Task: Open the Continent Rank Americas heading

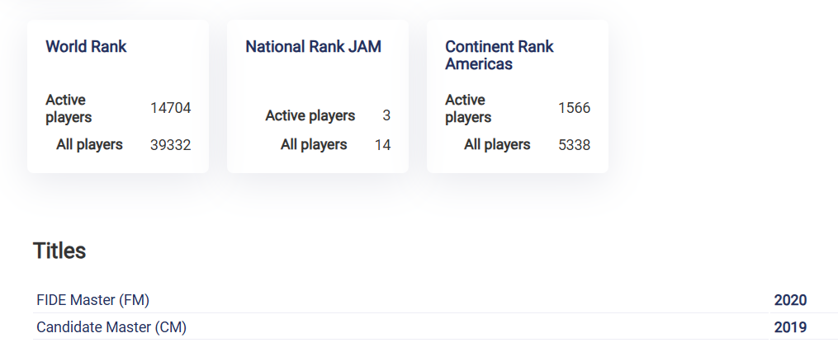Action: click(x=499, y=54)
